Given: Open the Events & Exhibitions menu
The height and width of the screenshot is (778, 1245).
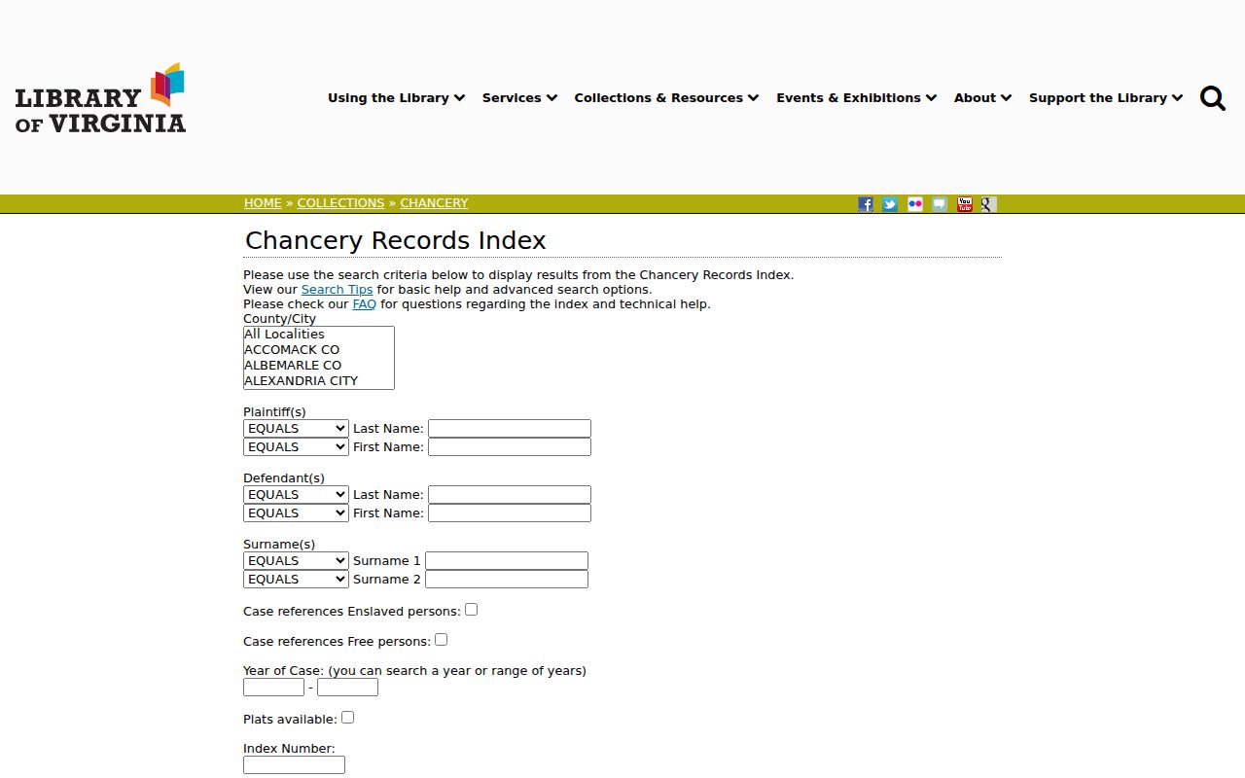Looking at the screenshot, I should coord(857,98).
